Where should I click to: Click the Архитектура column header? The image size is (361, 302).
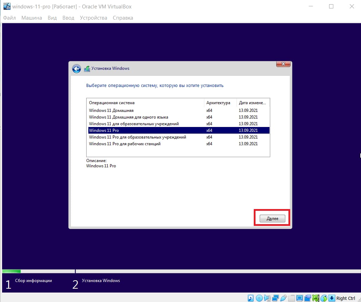coord(220,103)
